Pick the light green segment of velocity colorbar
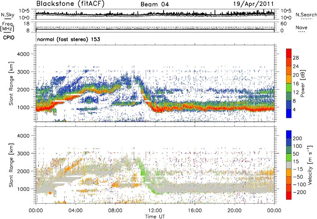The image size is (317, 219). point(289,157)
